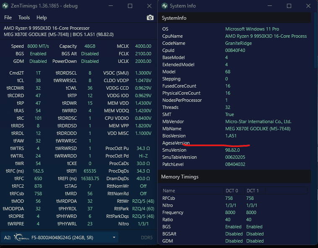Click the MEG X870E GODLIKE BIOS line
This screenshot has height=248, width=318.
point(59,34)
